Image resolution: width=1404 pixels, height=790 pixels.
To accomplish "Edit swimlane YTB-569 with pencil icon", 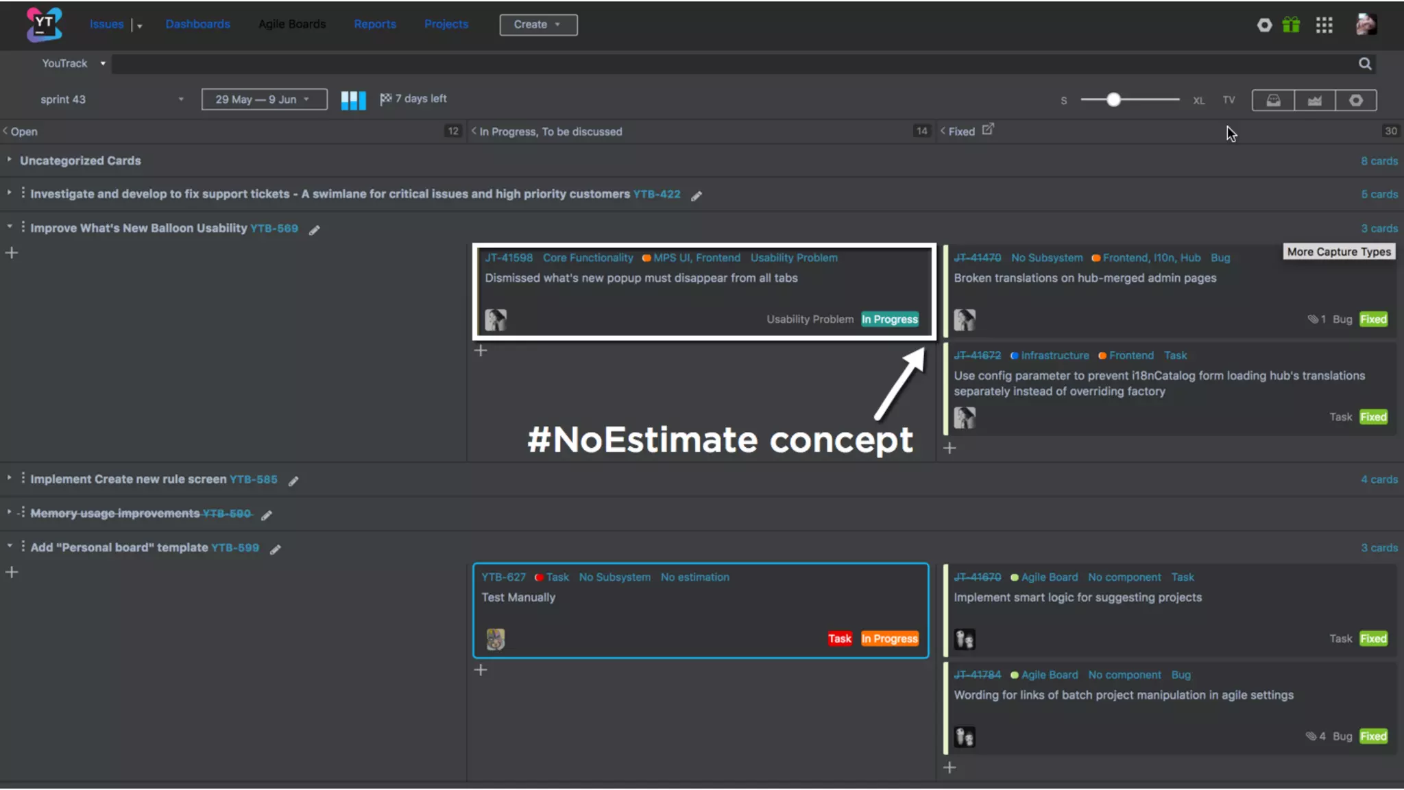I will (315, 230).
